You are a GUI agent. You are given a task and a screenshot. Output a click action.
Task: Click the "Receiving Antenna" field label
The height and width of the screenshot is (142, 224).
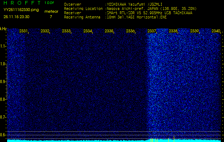tap(82, 17)
